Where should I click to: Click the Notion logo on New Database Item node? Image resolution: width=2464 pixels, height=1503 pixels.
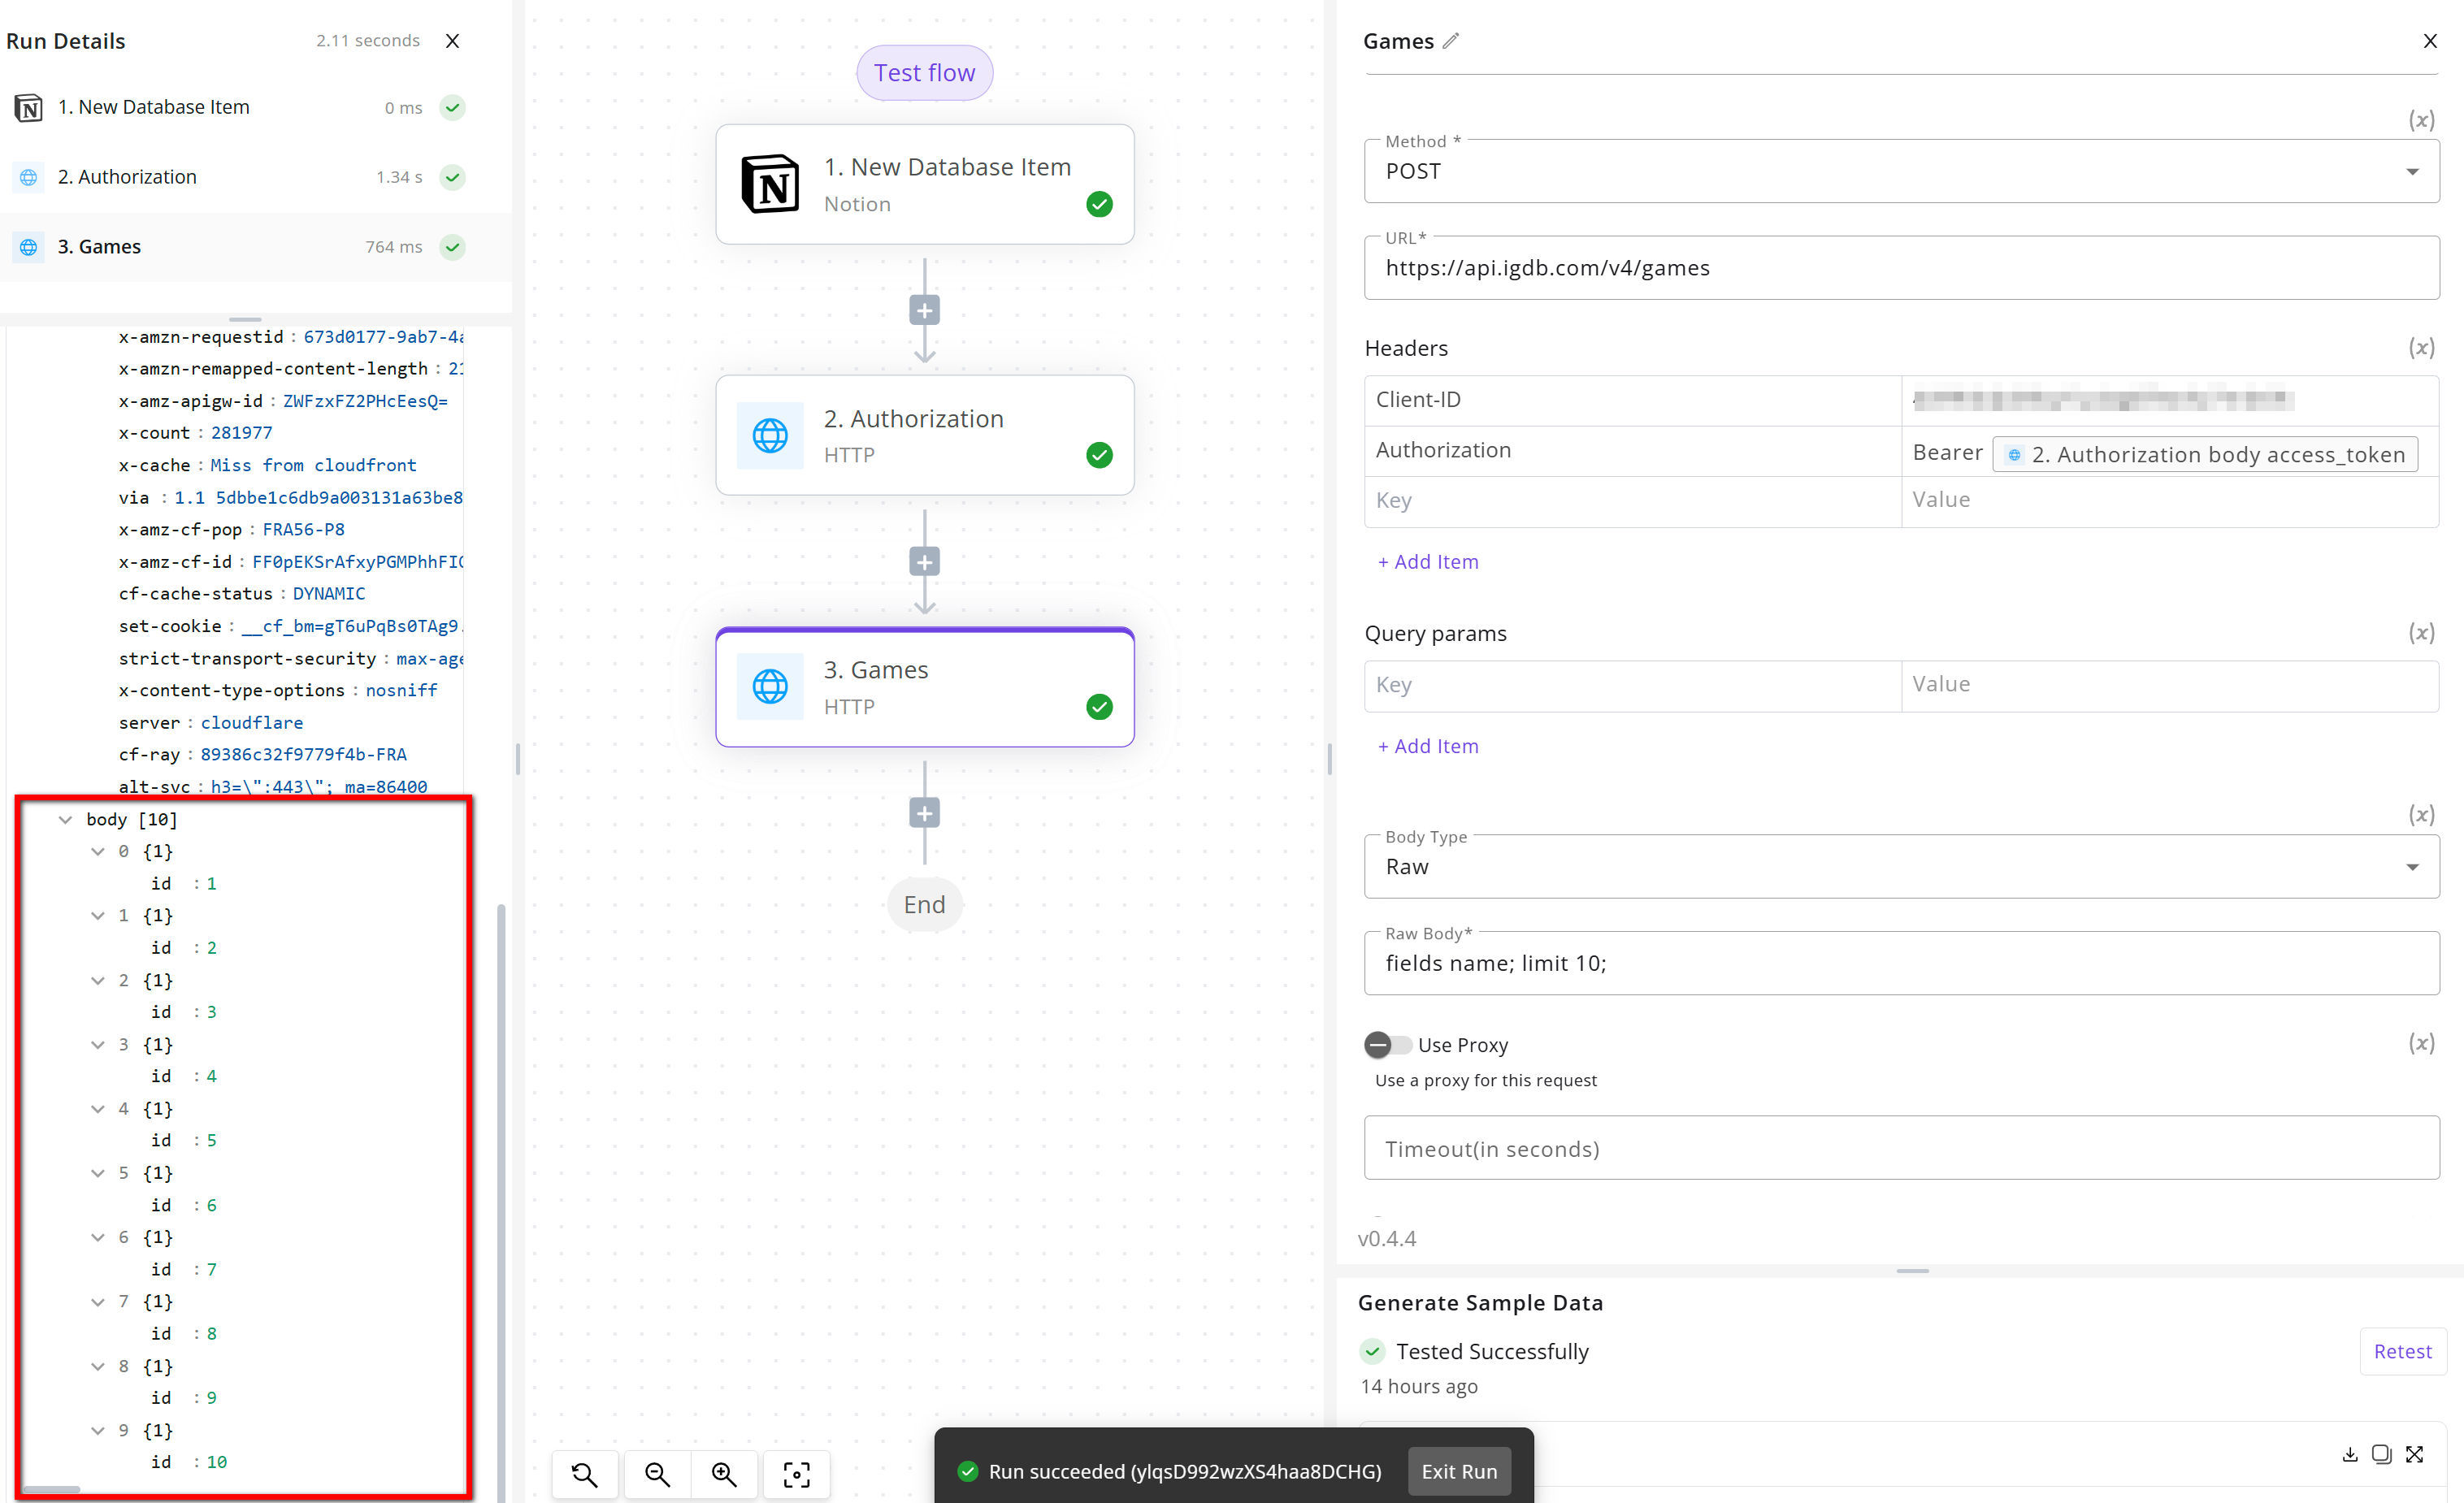click(769, 184)
